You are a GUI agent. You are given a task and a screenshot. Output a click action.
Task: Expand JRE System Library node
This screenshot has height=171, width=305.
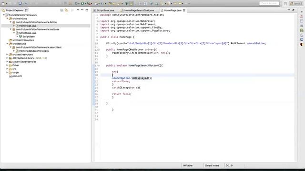pyautogui.click(x=7, y=58)
